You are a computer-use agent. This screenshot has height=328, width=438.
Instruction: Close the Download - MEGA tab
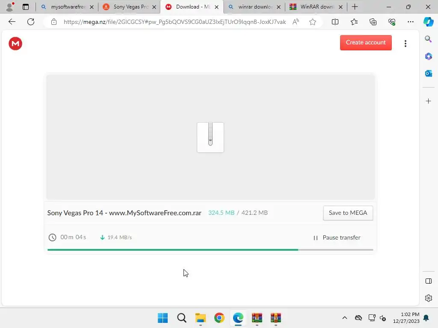216,7
